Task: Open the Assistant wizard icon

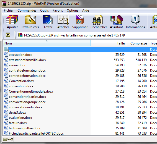Action: point(117,20)
